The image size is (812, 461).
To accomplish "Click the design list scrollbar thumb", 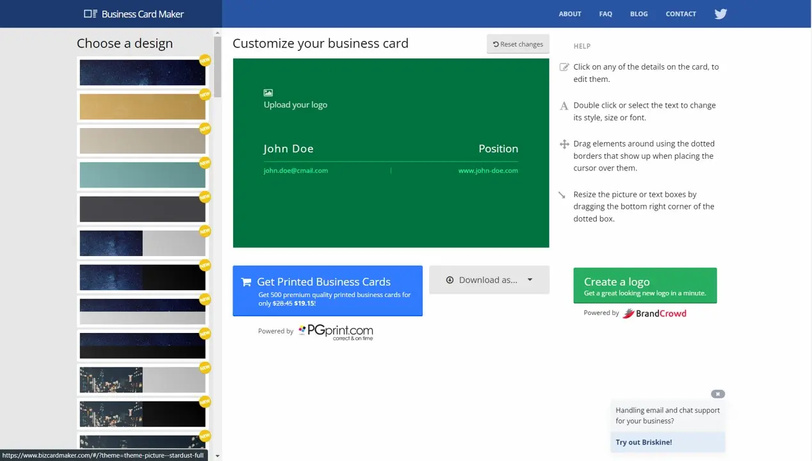I will (x=217, y=67).
